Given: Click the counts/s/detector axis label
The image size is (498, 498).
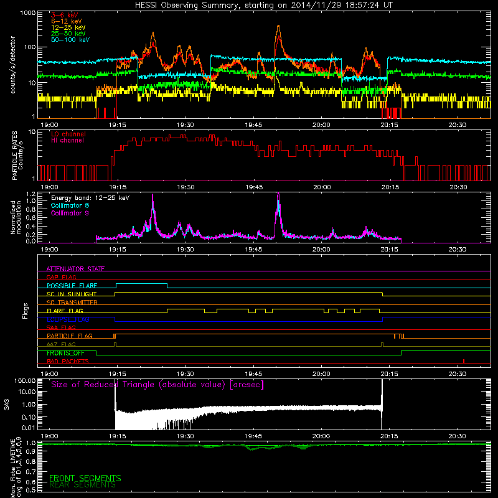Looking at the screenshot, I should (12, 65).
